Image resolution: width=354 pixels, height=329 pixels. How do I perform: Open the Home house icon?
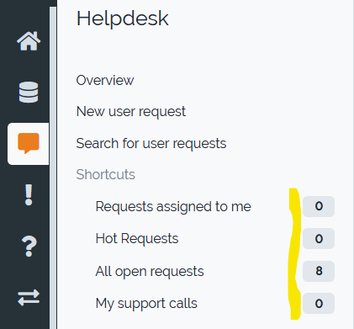[29, 41]
